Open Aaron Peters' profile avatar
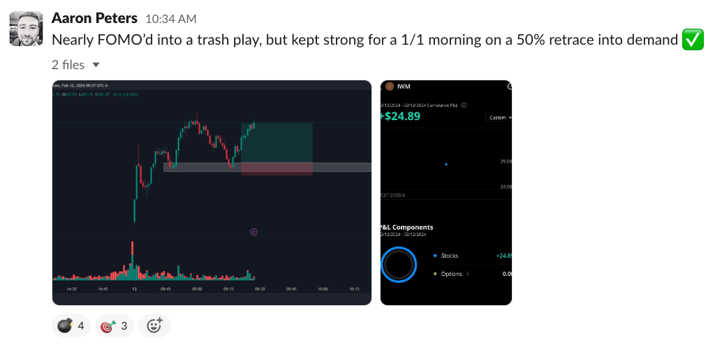This screenshot has height=345, width=722. point(25,29)
